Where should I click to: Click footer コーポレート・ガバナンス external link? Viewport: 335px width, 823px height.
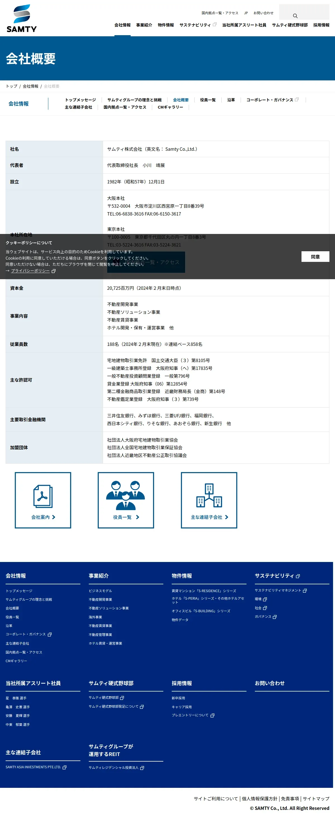point(28,635)
